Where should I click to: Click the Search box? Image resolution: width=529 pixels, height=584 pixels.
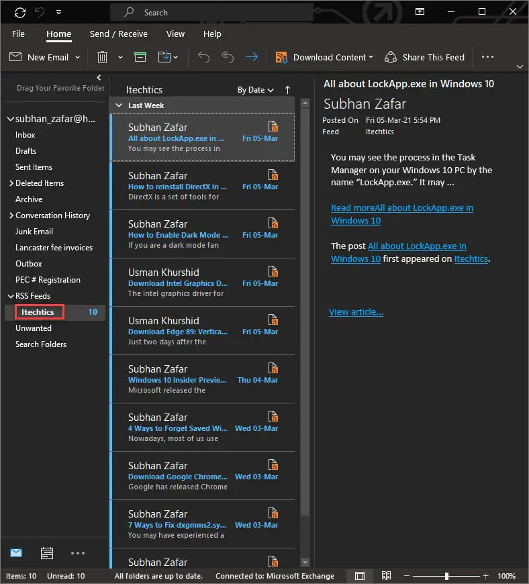pos(211,13)
